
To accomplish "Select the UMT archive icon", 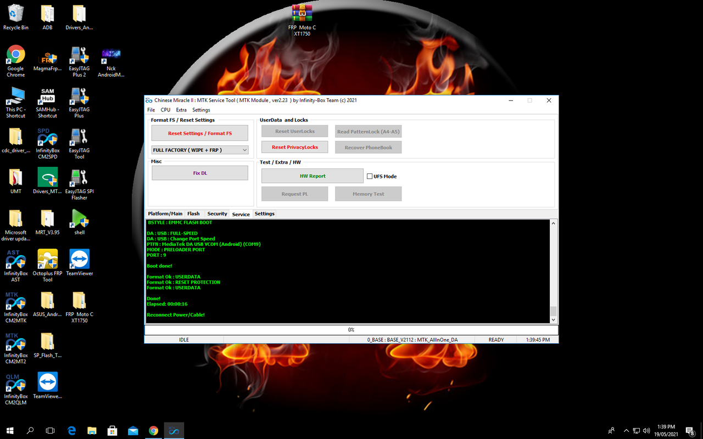I will click(x=16, y=182).
